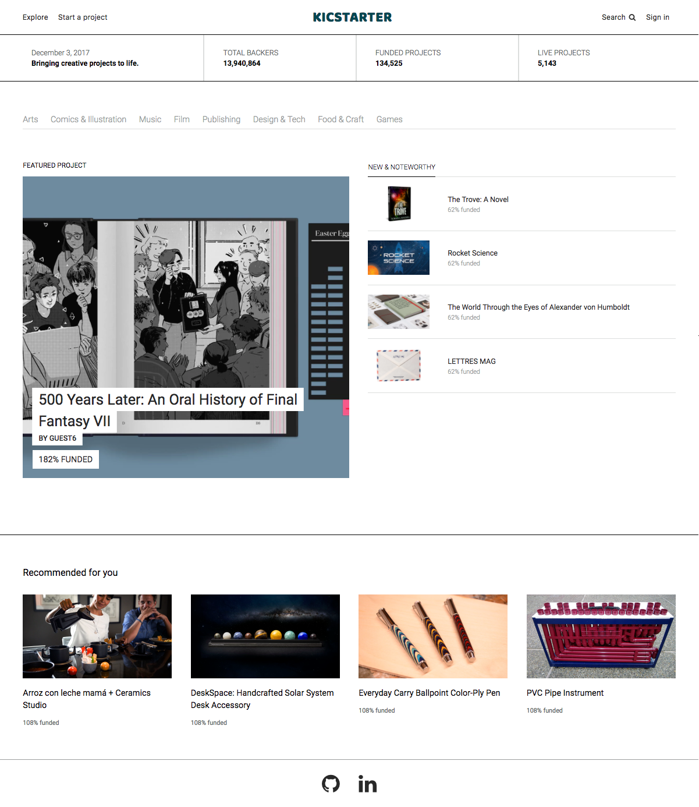Open the DeskSpace solar system image
This screenshot has height=807, width=699.
coord(265,636)
